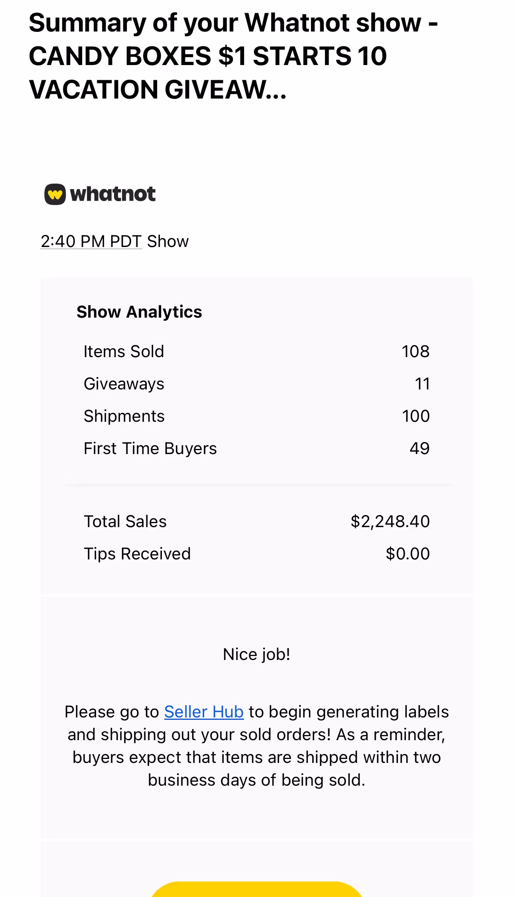The image size is (514, 897).
Task: Click the $2,248.40 total sales amount
Action: [x=390, y=522]
